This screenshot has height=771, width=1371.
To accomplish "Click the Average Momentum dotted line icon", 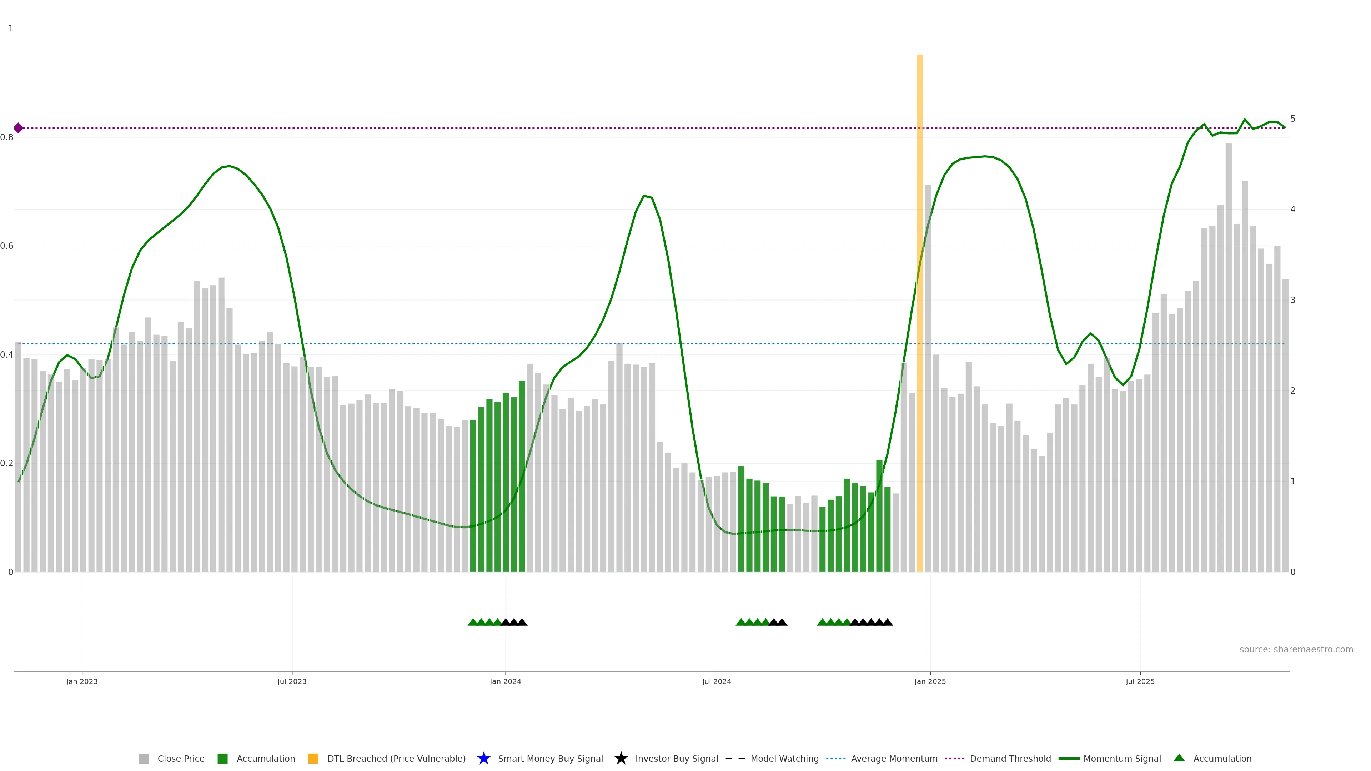I will 835,758.
